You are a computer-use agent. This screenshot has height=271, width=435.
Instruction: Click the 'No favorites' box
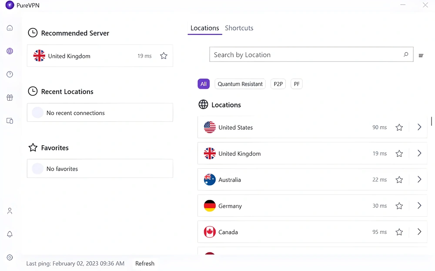point(100,168)
